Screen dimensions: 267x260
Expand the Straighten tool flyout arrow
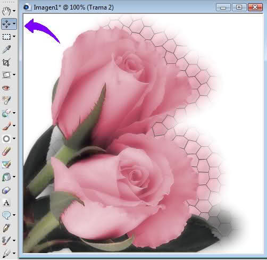click(14, 74)
